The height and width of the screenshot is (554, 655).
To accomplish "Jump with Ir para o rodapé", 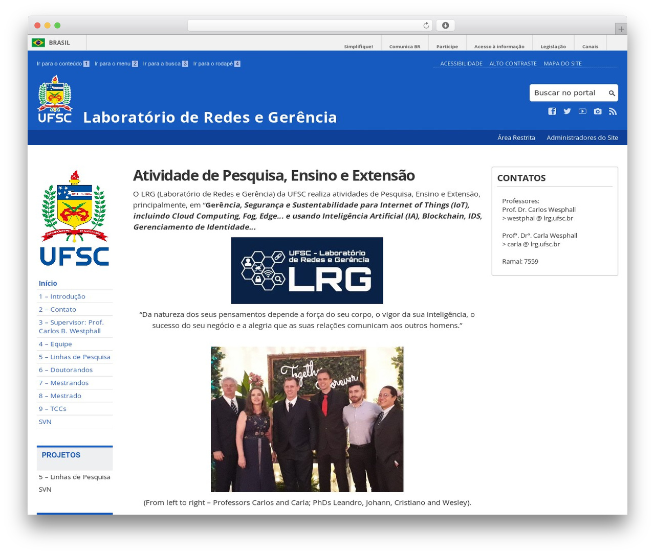I will 216,64.
